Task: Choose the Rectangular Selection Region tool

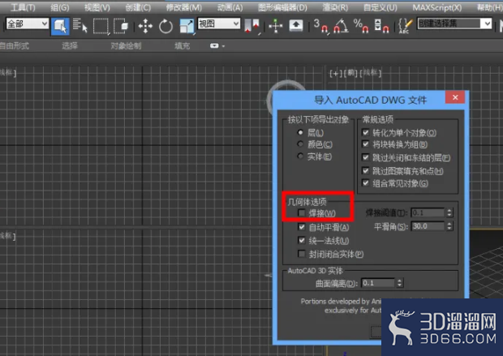Action: [101, 26]
